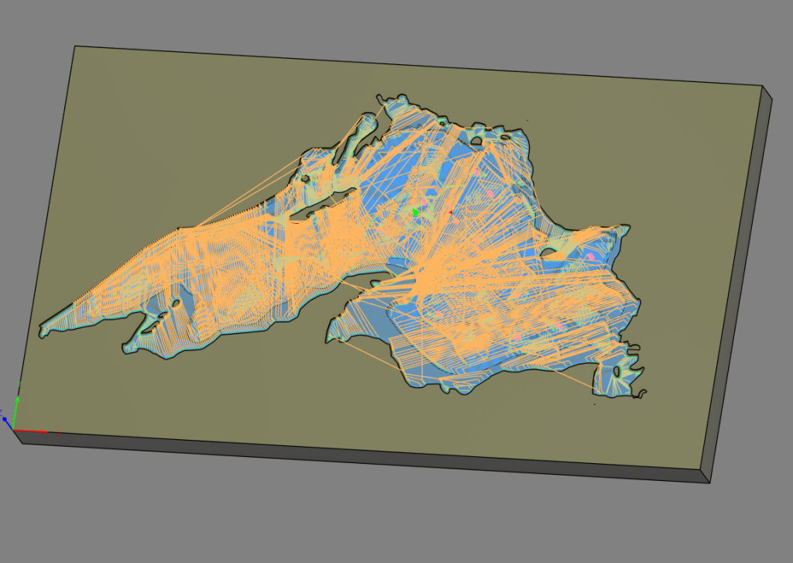
Task: Click the green toolpath start arrow marker
Action: click(x=417, y=211)
